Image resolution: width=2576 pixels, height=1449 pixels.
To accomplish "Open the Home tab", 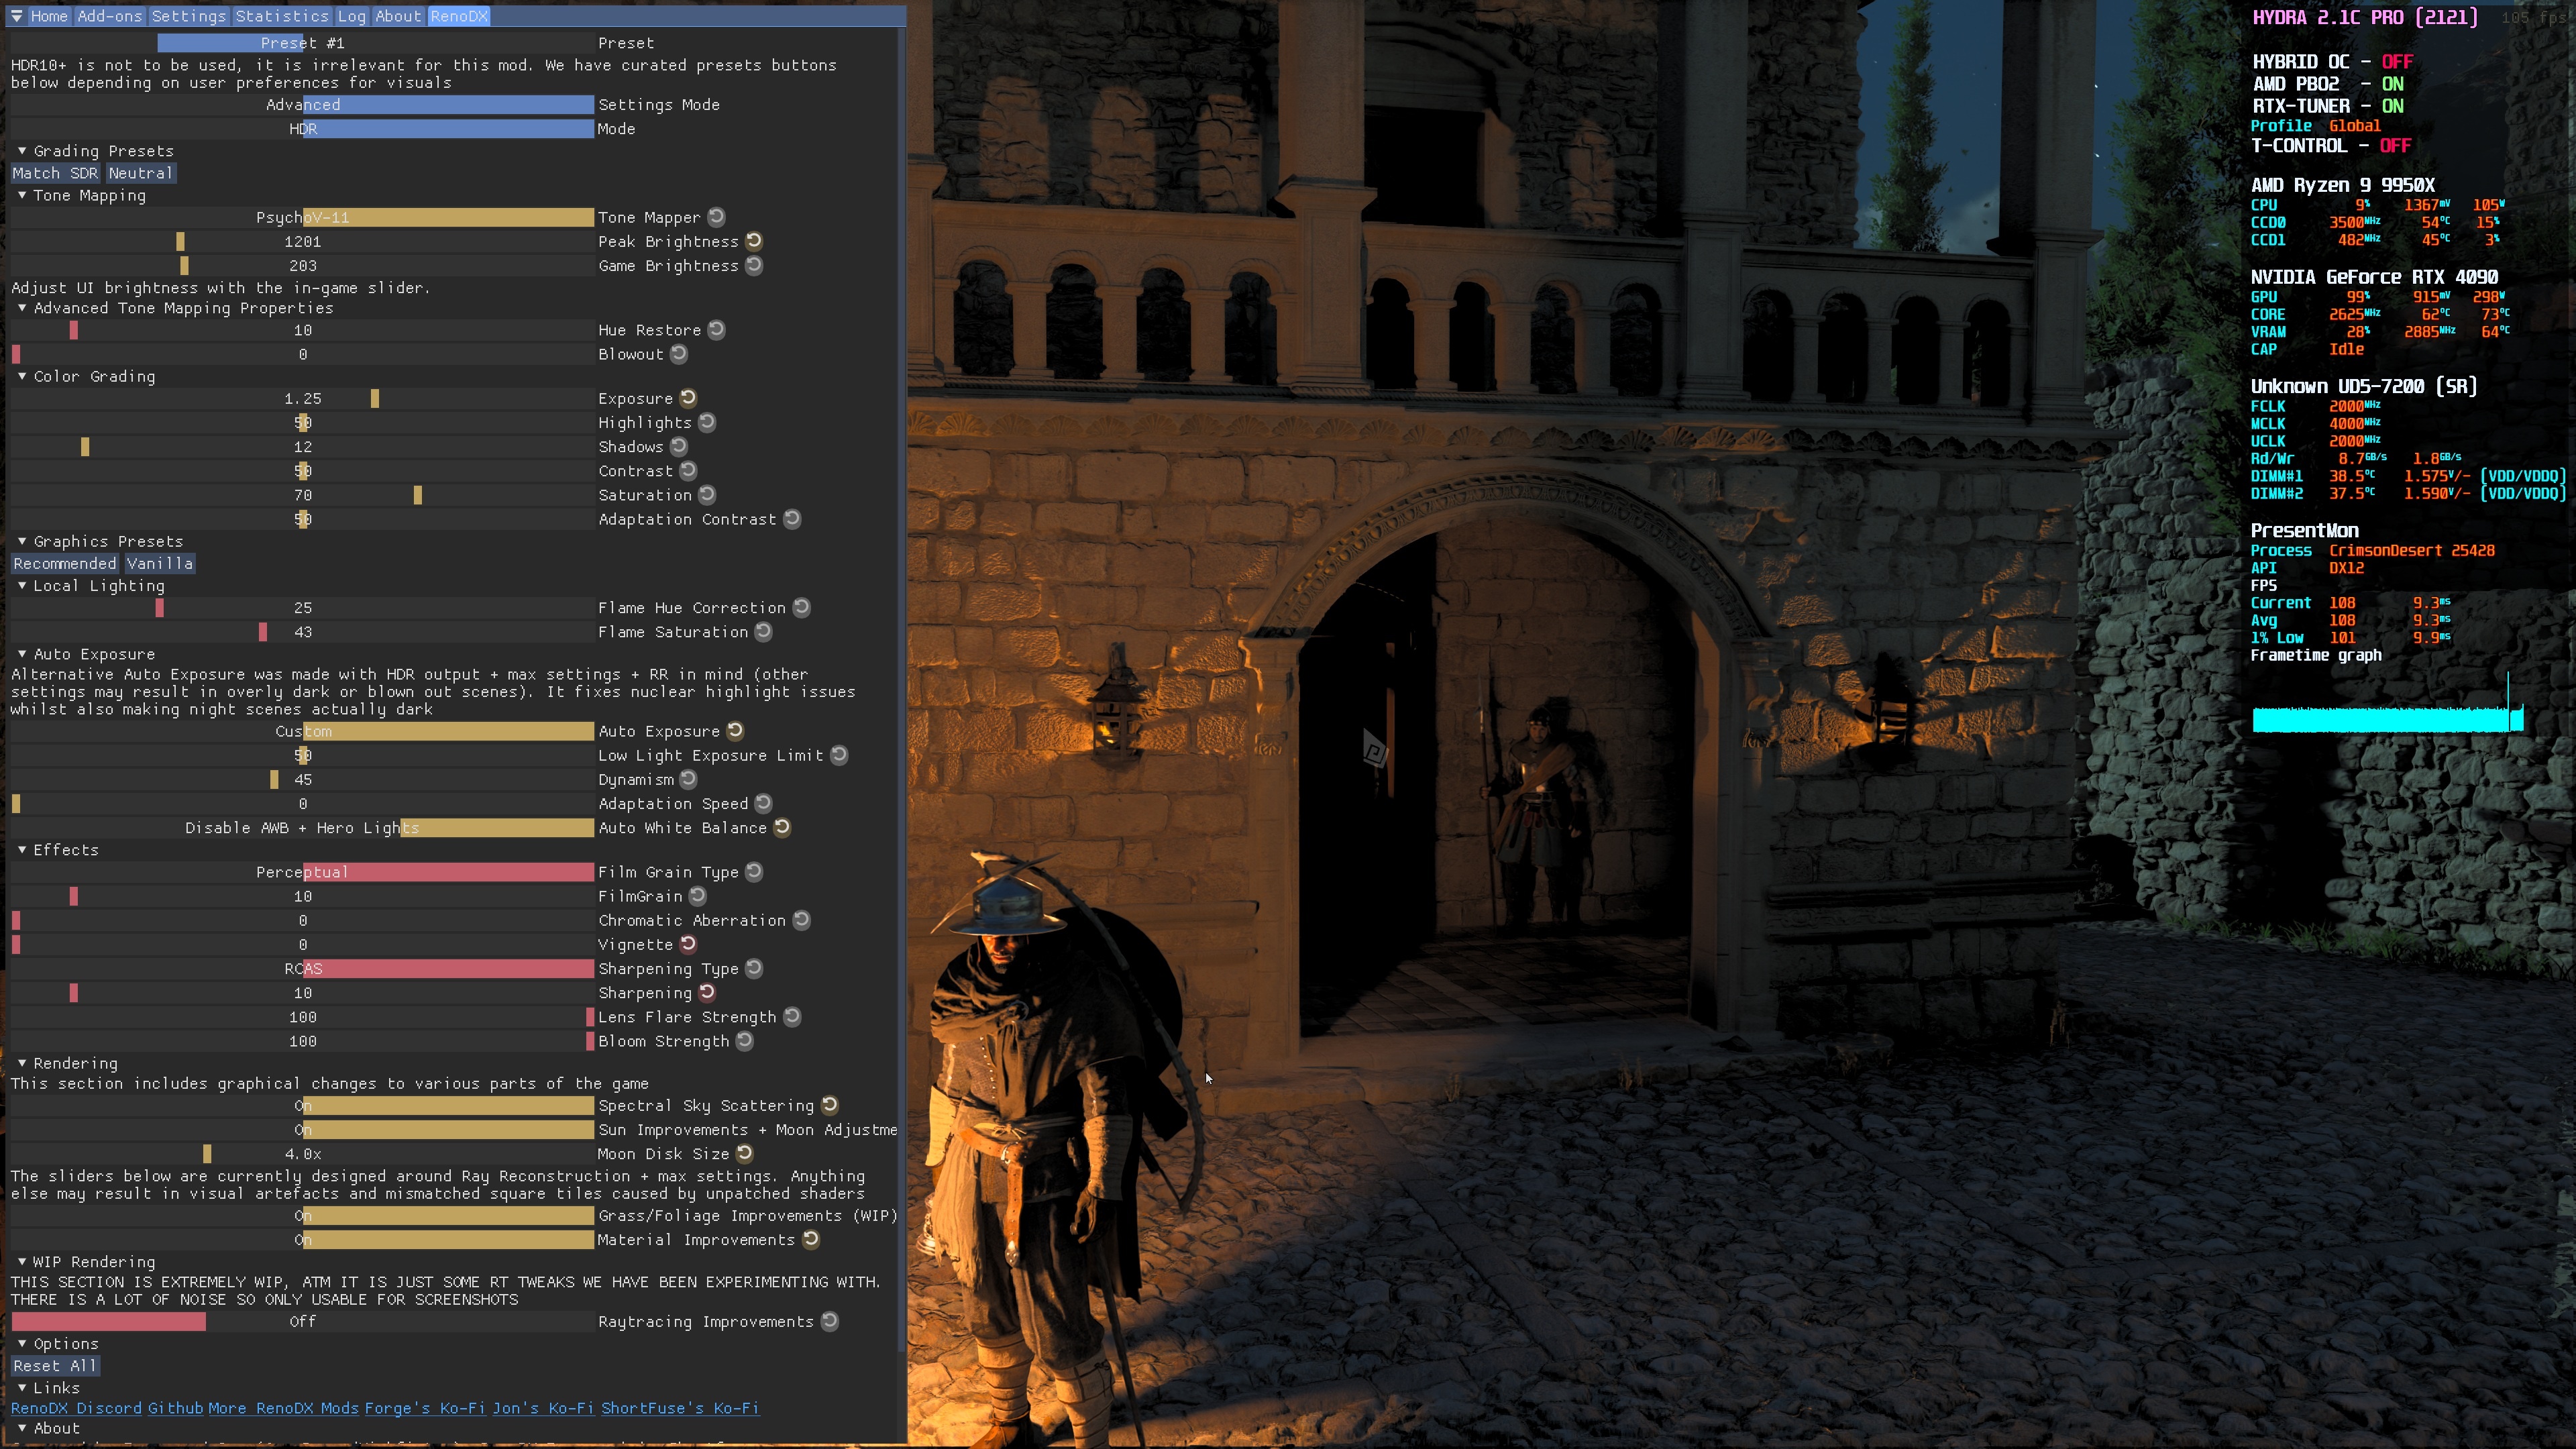I will 49,16.
